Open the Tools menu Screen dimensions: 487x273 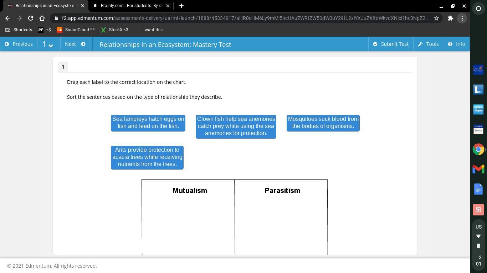click(428, 44)
